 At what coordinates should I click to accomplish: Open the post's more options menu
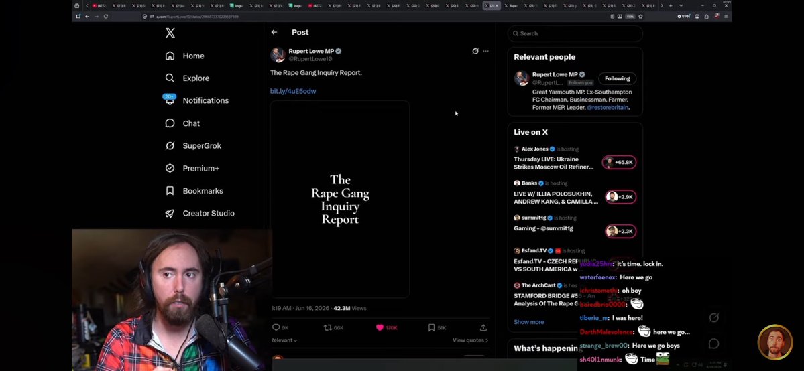pyautogui.click(x=485, y=52)
